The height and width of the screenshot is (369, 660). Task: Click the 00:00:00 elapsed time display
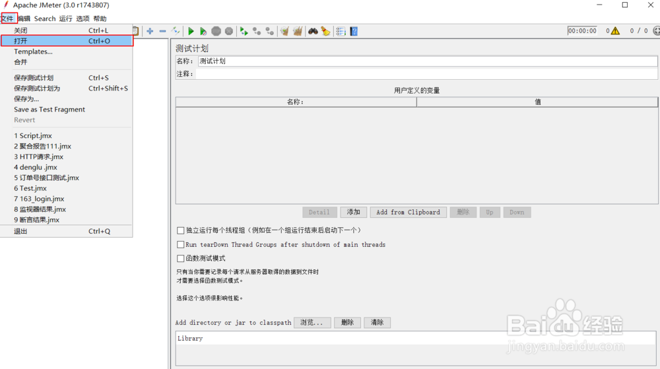582,31
